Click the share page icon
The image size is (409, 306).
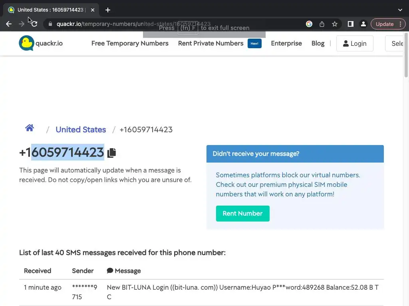click(x=322, y=24)
